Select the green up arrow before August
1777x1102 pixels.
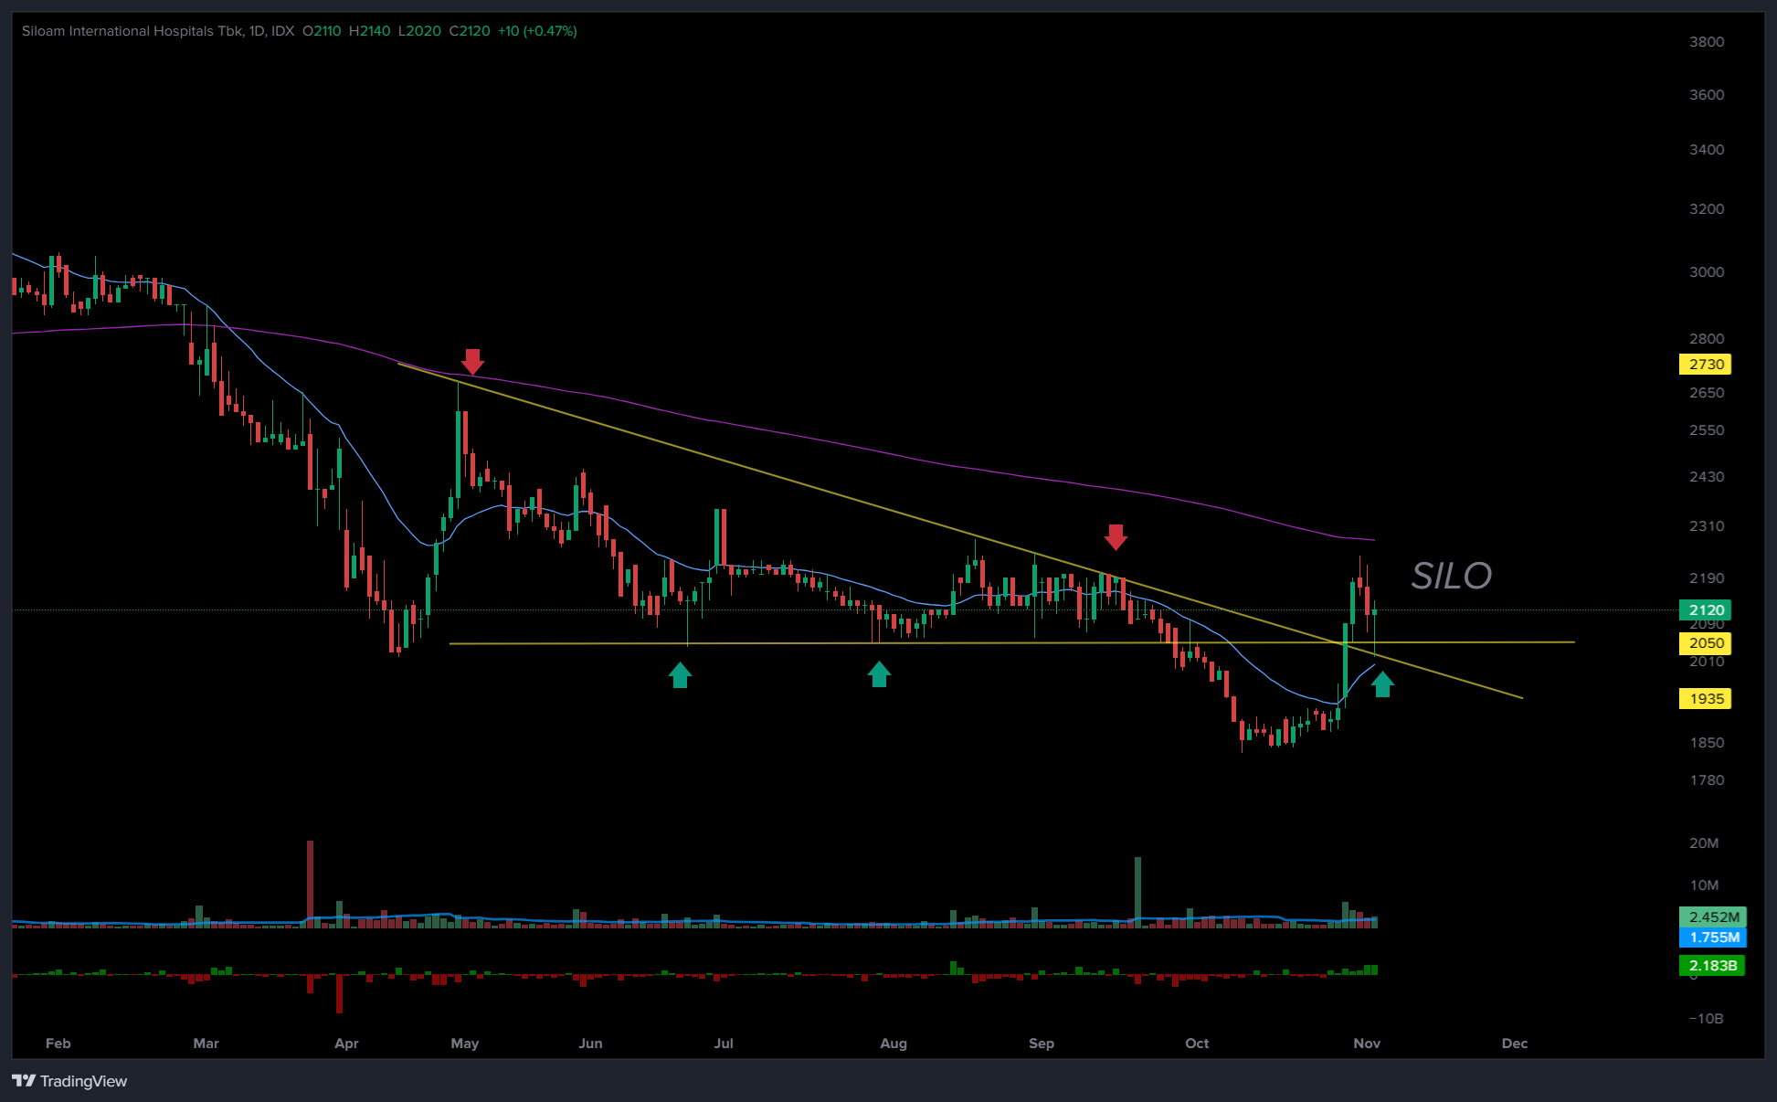pos(879,674)
